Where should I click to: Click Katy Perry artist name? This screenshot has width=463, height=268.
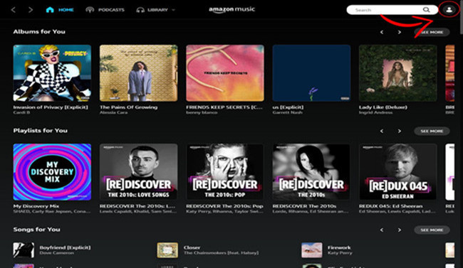[x=340, y=252]
